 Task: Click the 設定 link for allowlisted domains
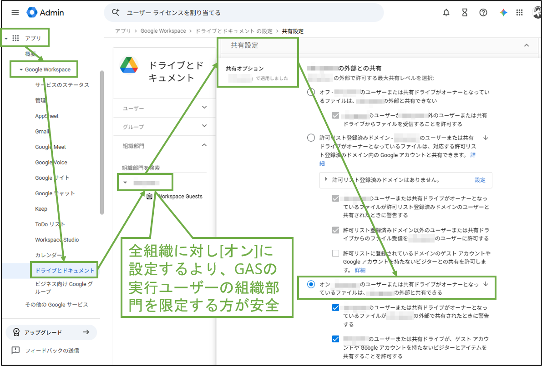[480, 180]
